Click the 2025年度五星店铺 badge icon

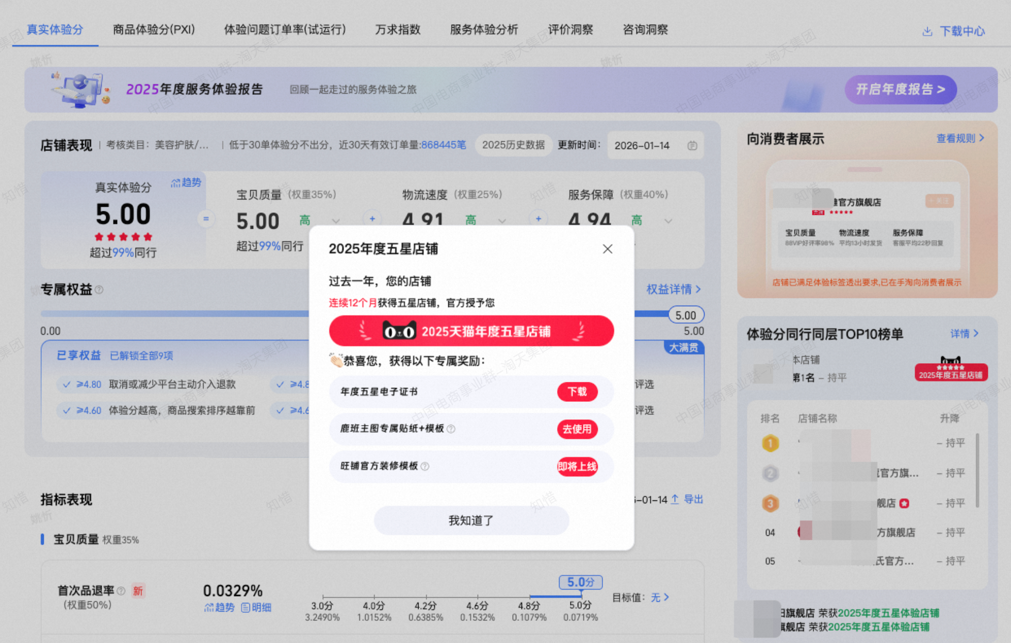pos(951,369)
